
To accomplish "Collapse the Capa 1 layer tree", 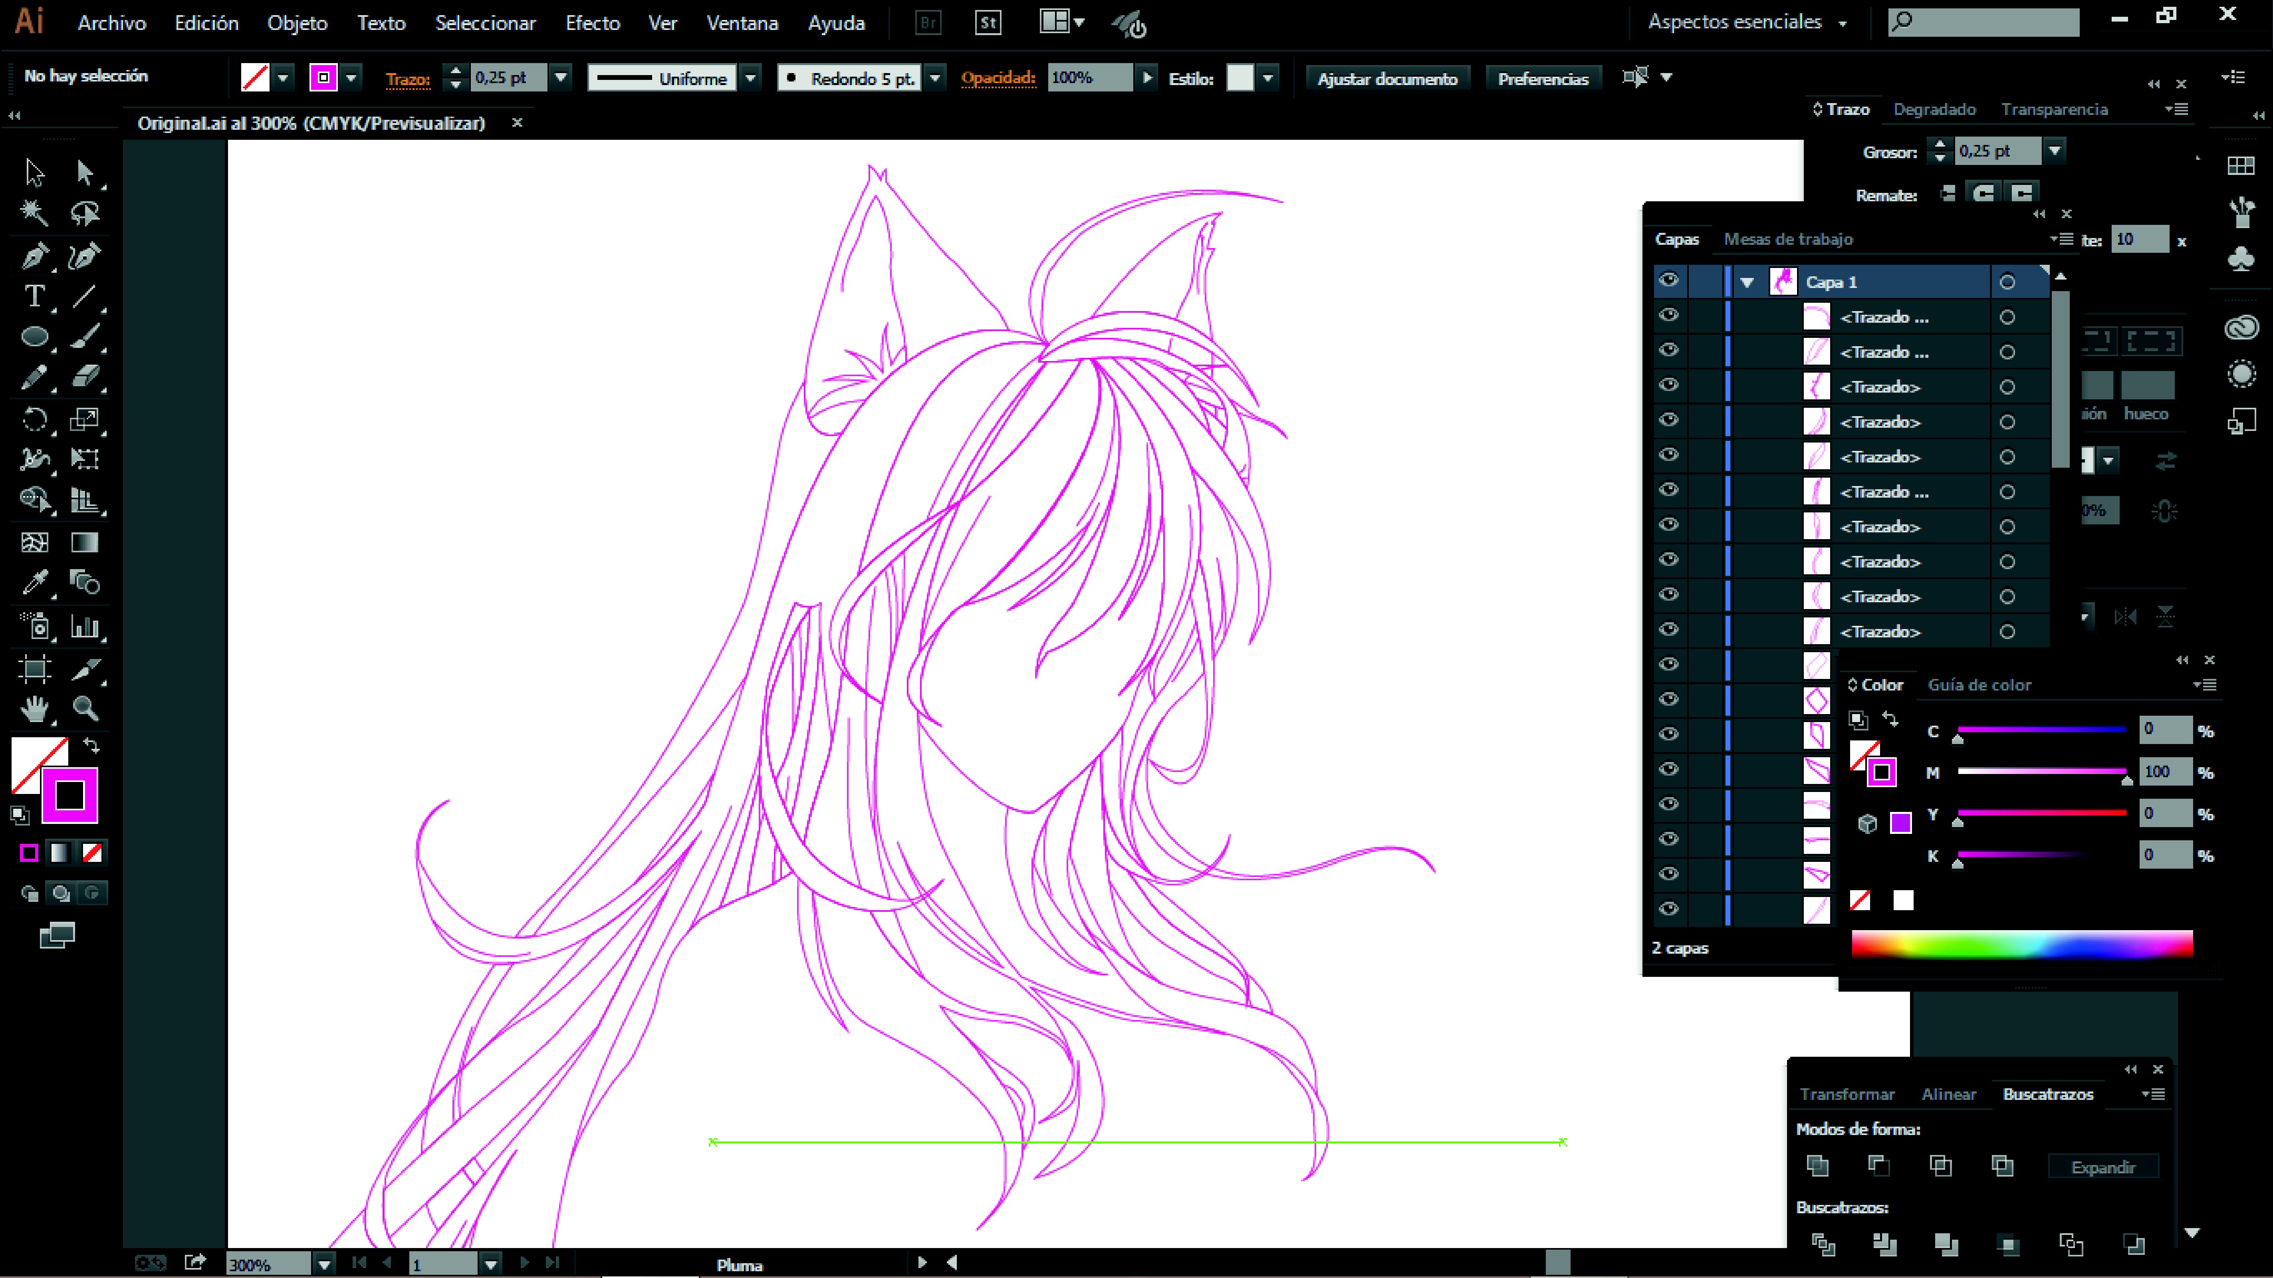I will tap(1747, 282).
